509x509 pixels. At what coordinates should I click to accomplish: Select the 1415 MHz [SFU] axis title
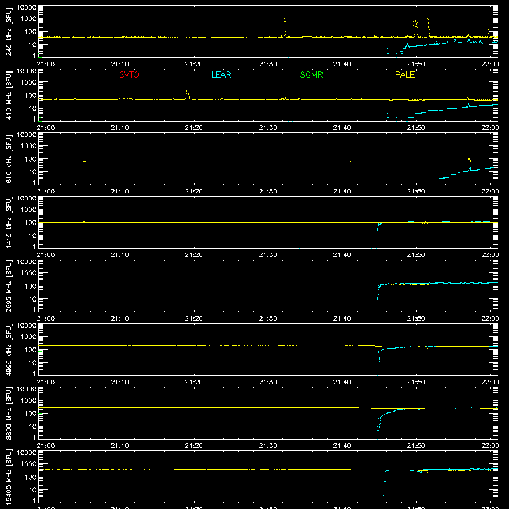click(9, 223)
